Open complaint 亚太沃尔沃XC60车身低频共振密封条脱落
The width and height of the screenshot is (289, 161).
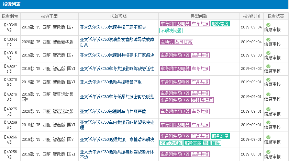(x=117, y=97)
